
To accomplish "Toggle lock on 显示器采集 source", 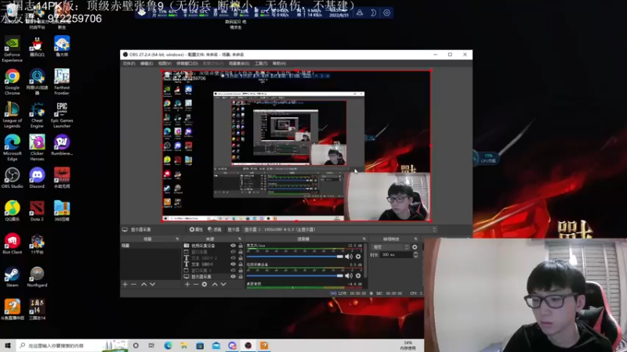I will (x=241, y=276).
